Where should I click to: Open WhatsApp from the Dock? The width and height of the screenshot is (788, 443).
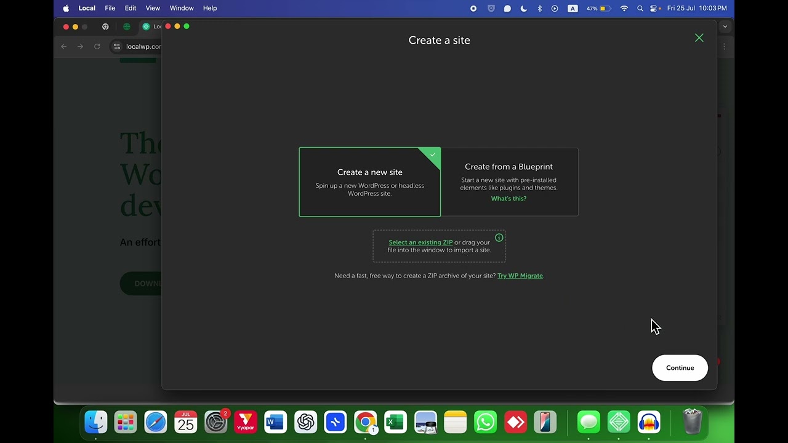click(x=485, y=422)
